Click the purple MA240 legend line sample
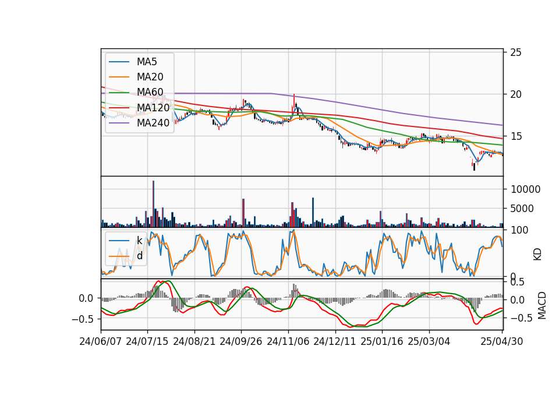Viewport: 559px width, 402px height. pos(119,123)
